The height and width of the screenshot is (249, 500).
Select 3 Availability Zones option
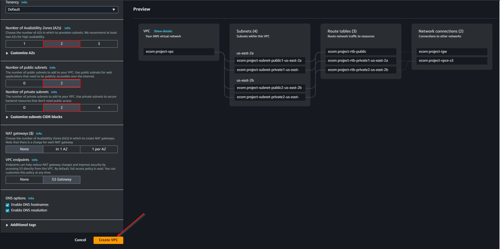pyautogui.click(x=99, y=44)
